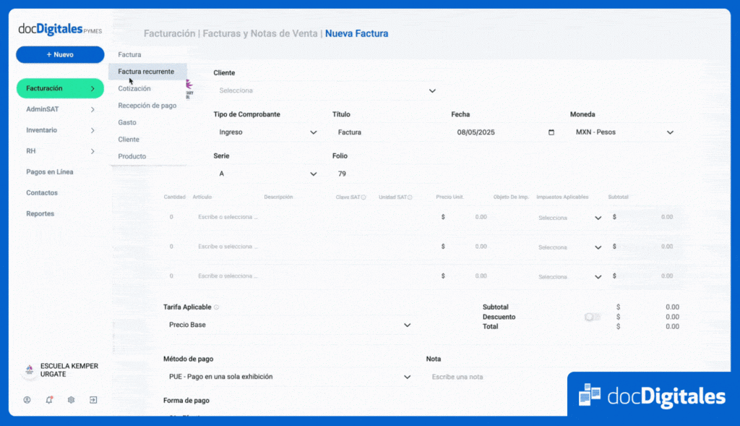Click the info icon beside Tarifa Aplicable
Viewport: 740px width, 426px height.
217,307
